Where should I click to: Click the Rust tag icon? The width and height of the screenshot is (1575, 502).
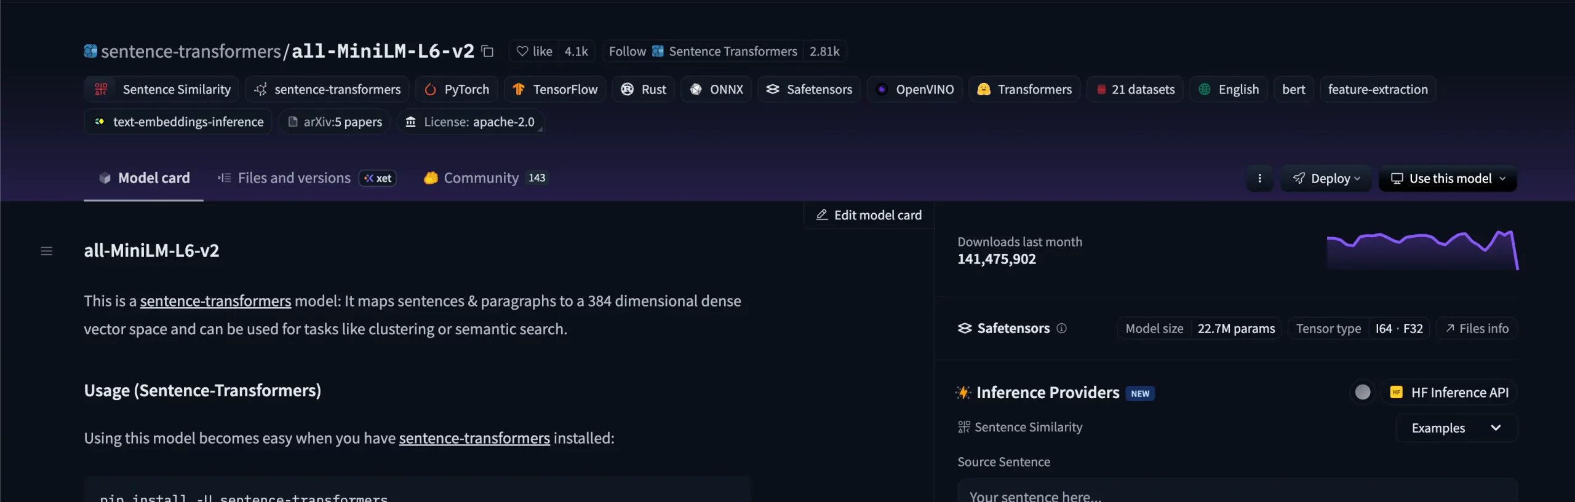click(627, 90)
